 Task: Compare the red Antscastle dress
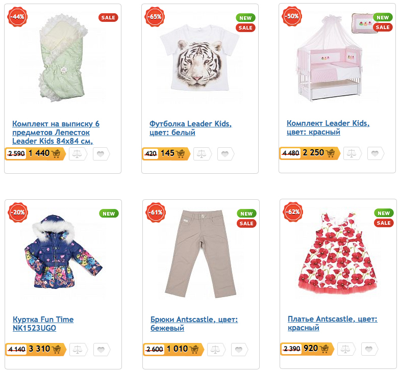tap(347, 349)
